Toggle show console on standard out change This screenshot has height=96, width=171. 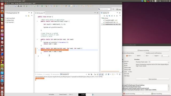pyautogui.click(x=100, y=74)
